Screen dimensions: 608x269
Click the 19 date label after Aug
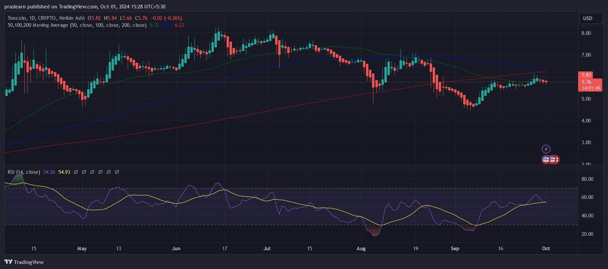[416, 249]
